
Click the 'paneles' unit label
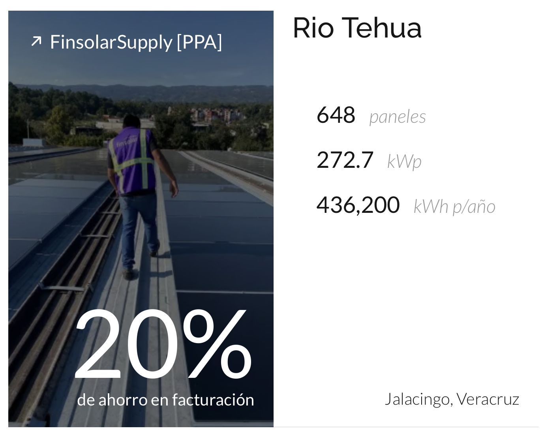coord(398,117)
